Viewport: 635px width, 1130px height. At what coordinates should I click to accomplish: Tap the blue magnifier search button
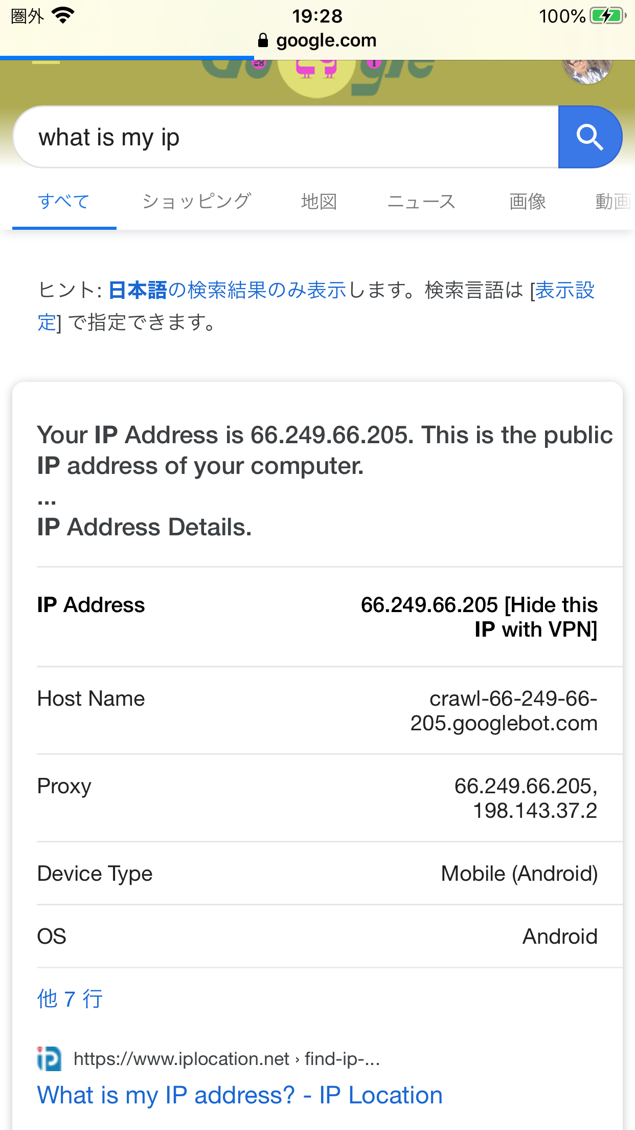coord(590,137)
